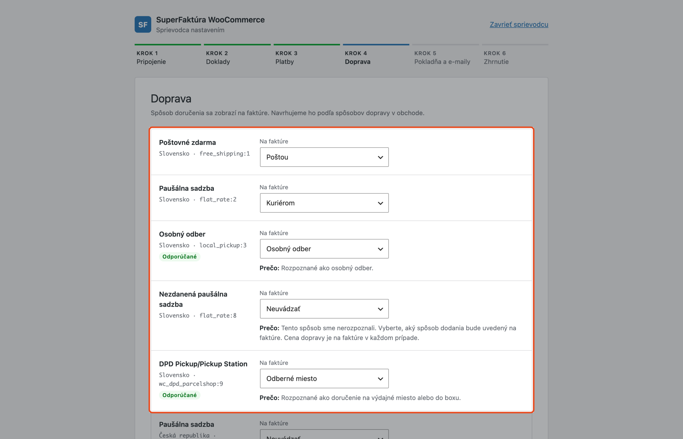683x439 pixels.
Task: Open the Odberné miesto dropdown for DPD
Action: 324,378
